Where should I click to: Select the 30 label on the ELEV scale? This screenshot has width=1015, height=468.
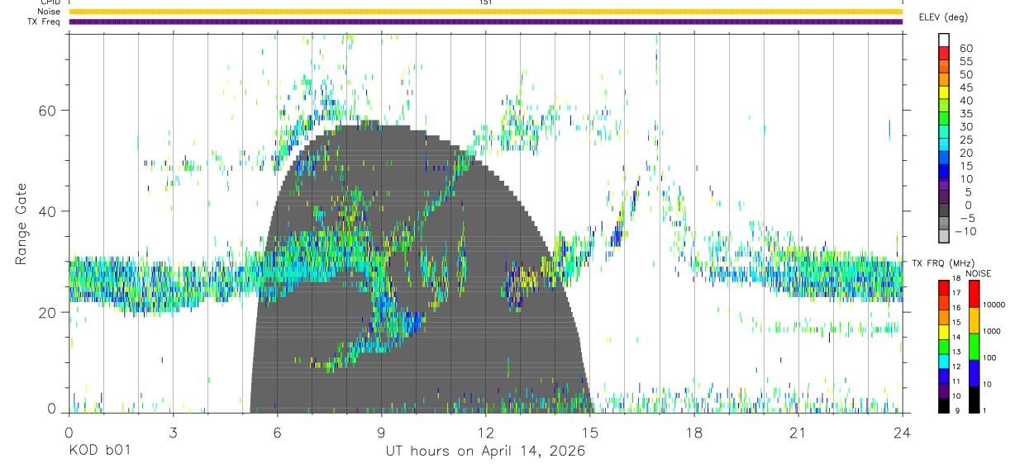(965, 127)
